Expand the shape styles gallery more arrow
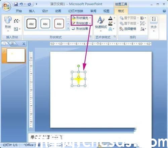The width and height of the screenshot is (168, 148). [68, 29]
